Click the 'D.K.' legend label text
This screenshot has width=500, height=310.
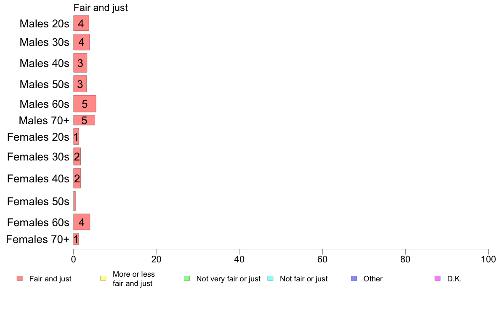tap(454, 279)
